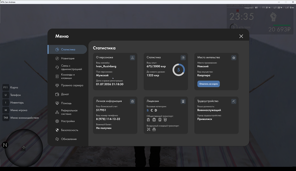Click the shield icon beside Безопасность
The width and height of the screenshot is (296, 171).
click(57, 130)
